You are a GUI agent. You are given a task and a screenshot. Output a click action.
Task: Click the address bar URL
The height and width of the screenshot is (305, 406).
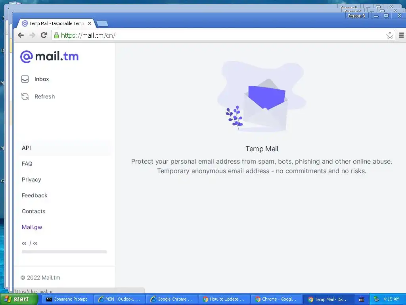(88, 35)
